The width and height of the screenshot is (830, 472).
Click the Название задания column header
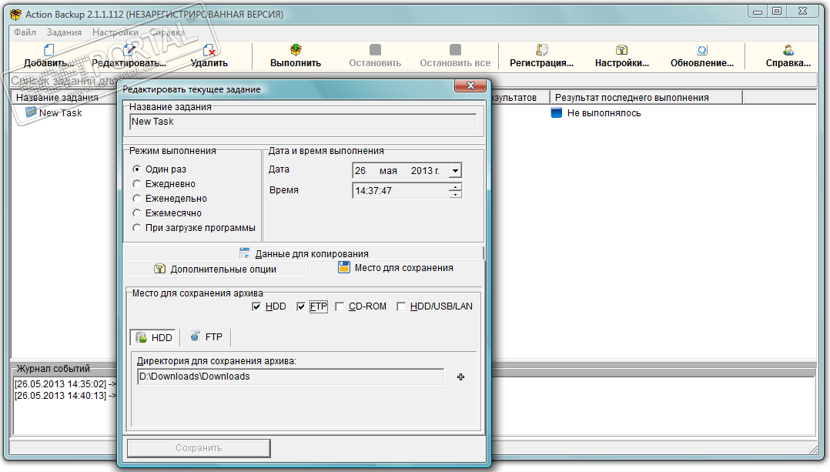click(x=63, y=97)
